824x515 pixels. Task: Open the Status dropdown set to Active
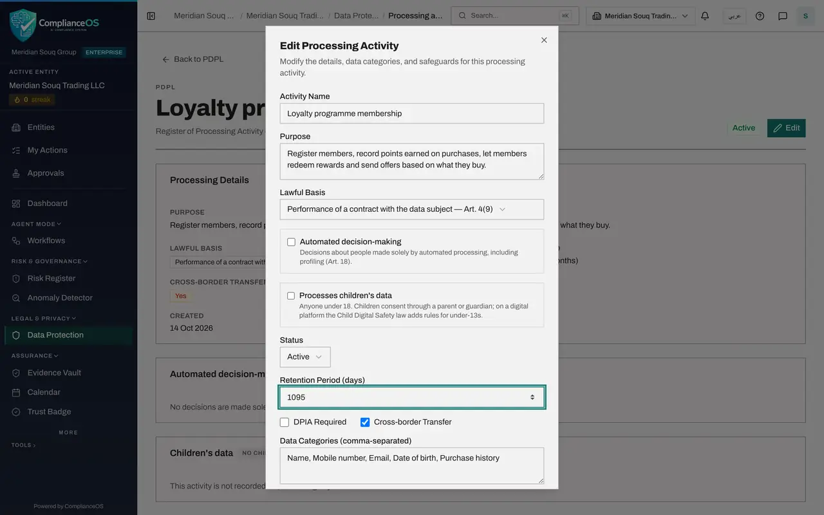point(305,357)
